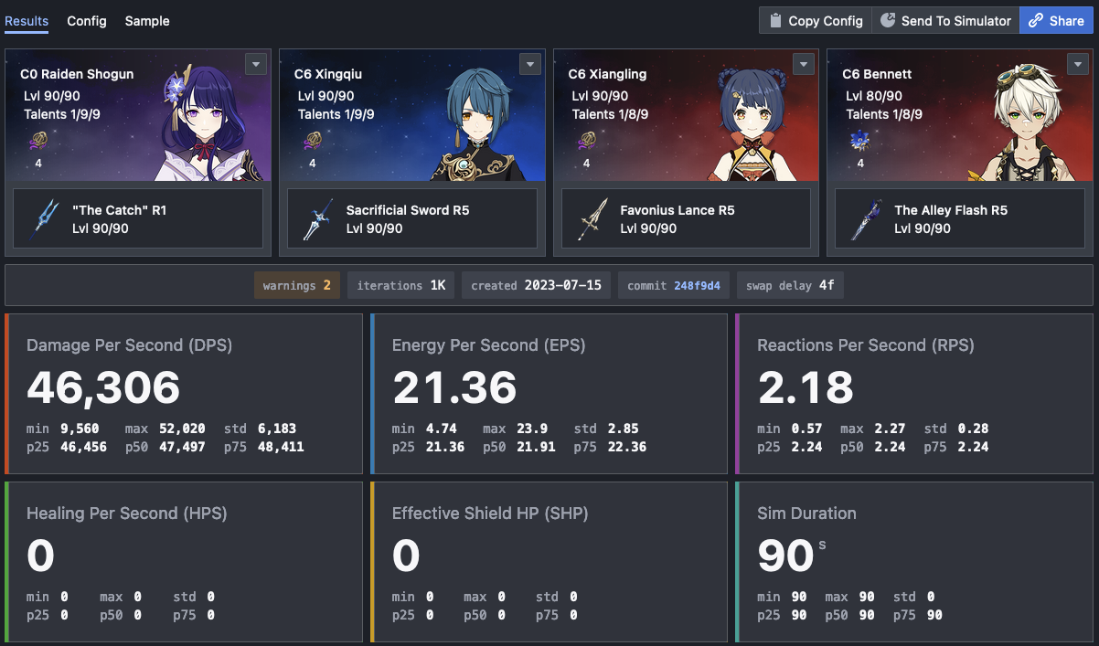Expand Xingqiu card dropdown arrow
Viewport: 1099px width, 646px height.
pyautogui.click(x=529, y=64)
